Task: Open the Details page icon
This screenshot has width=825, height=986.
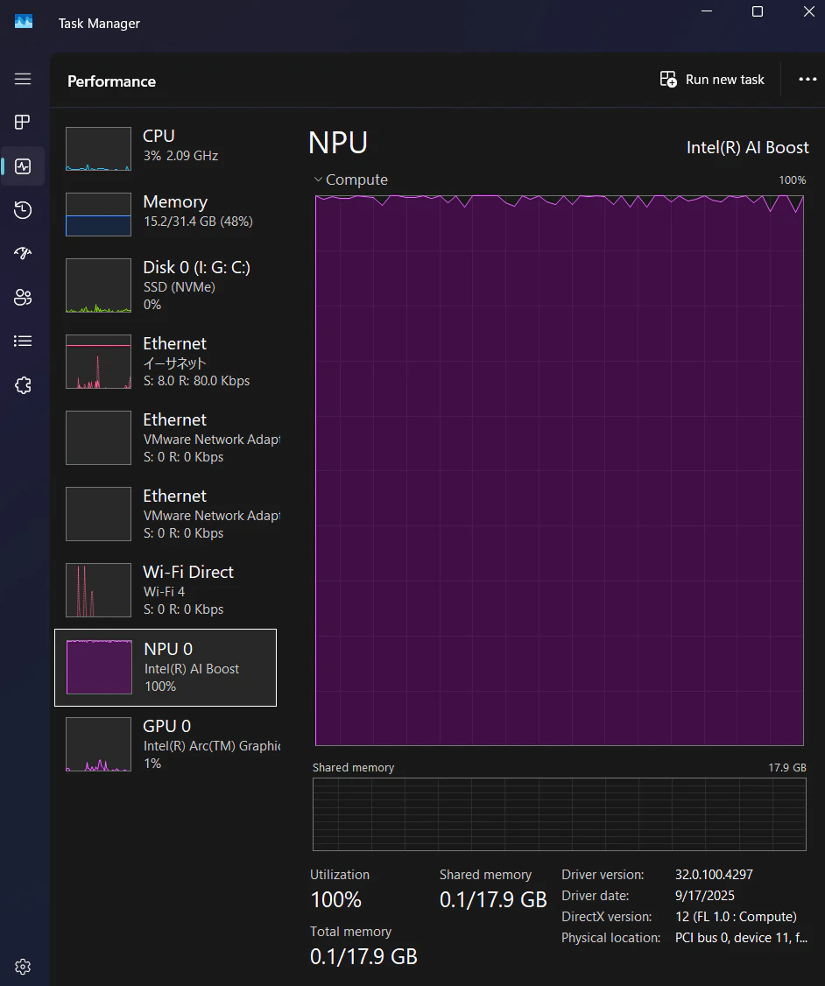Action: (x=23, y=341)
